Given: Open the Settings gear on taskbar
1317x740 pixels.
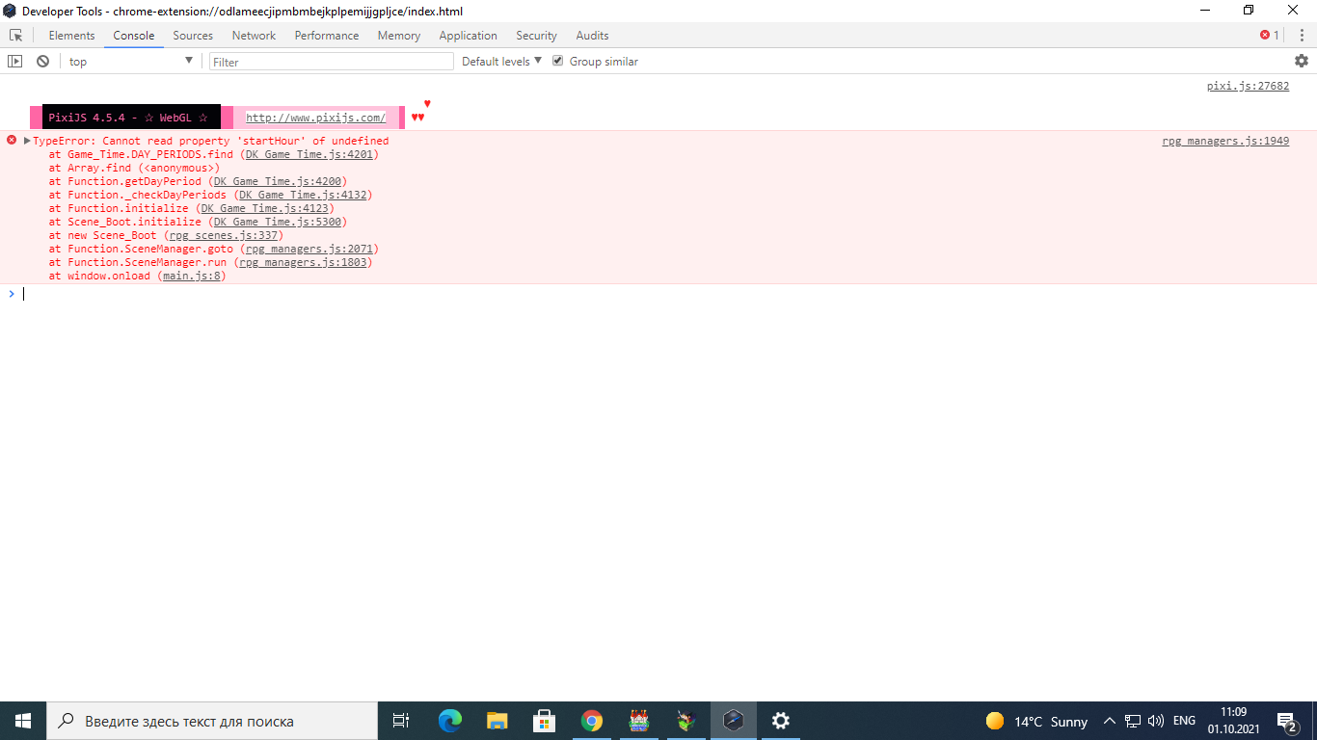Looking at the screenshot, I should click(x=781, y=721).
